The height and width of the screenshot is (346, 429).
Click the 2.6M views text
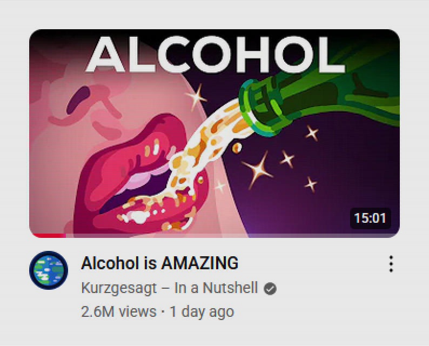[x=118, y=312]
